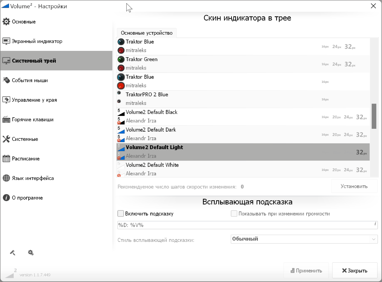The height and width of the screenshot is (282, 382).
Task: Select the Volume2 Default Dark skin name
Action: click(x=151, y=130)
